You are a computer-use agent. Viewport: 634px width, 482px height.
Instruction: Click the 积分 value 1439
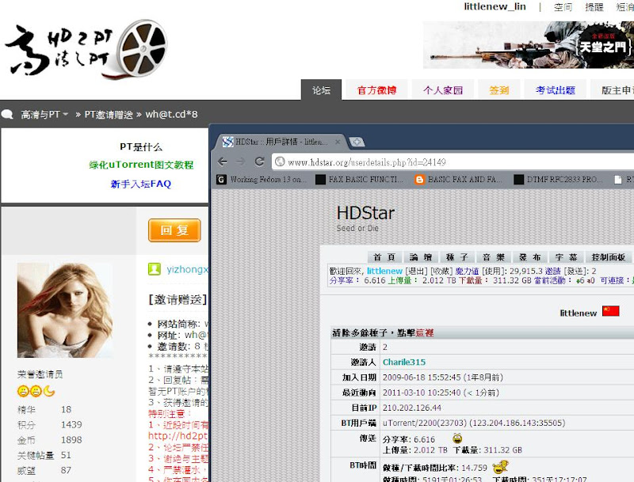[x=71, y=424]
